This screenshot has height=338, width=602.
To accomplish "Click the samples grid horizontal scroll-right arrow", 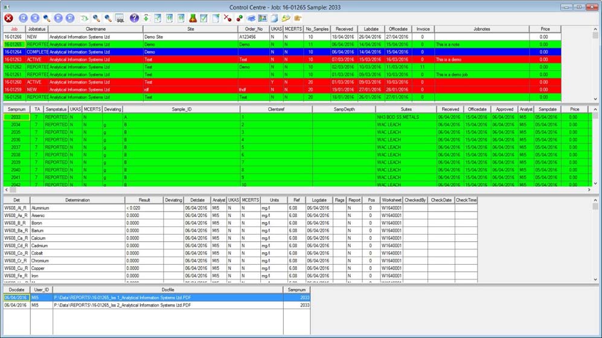I will 589,190.
